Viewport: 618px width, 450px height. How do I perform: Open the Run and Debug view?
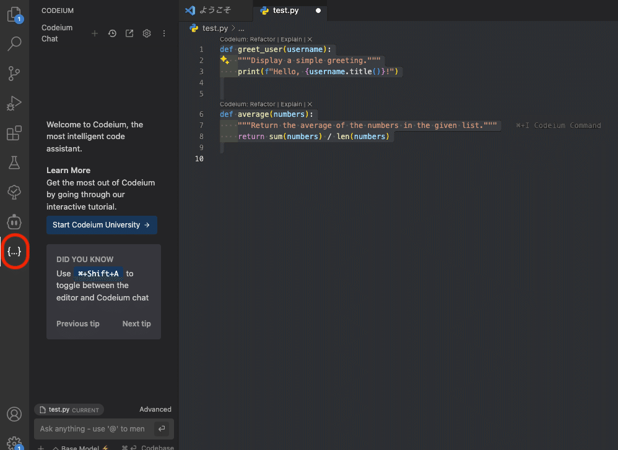point(14,103)
